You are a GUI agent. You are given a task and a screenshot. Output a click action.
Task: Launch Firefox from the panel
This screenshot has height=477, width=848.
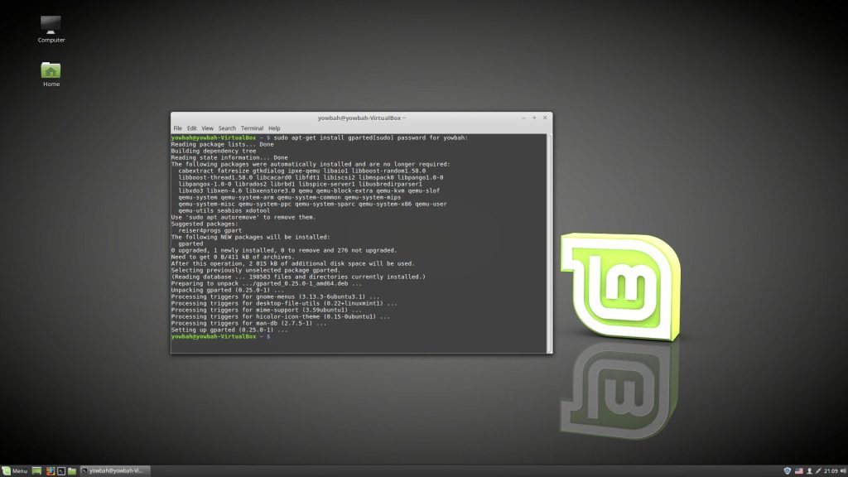point(50,470)
